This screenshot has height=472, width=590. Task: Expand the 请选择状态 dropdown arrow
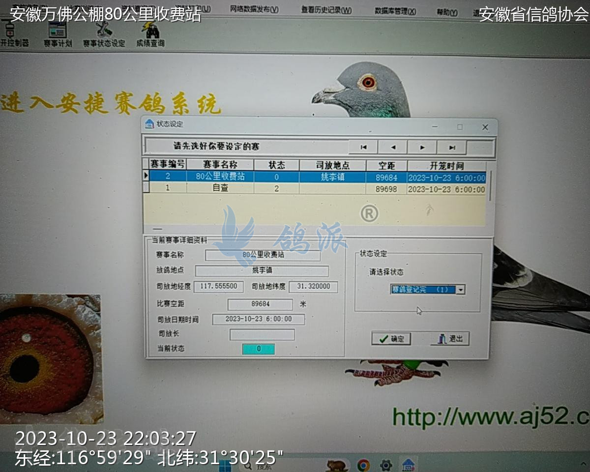click(460, 290)
